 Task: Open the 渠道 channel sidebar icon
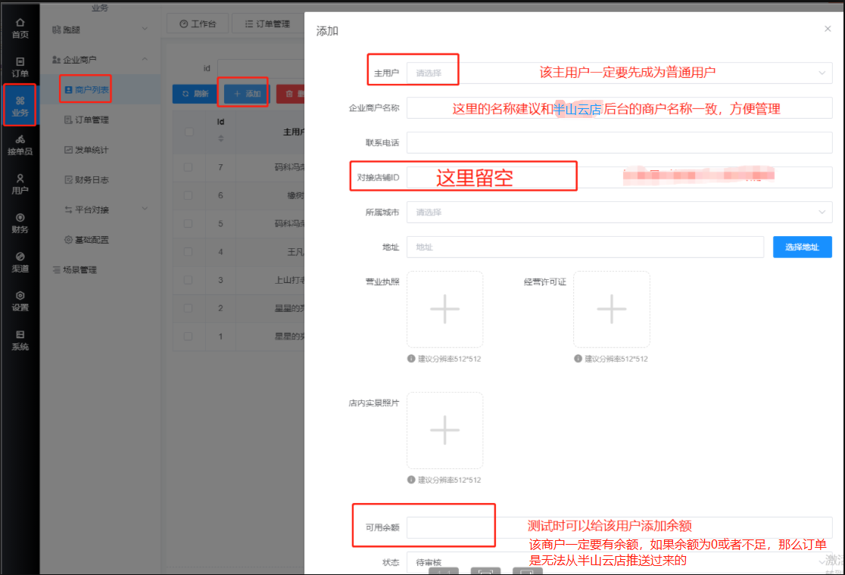[20, 263]
